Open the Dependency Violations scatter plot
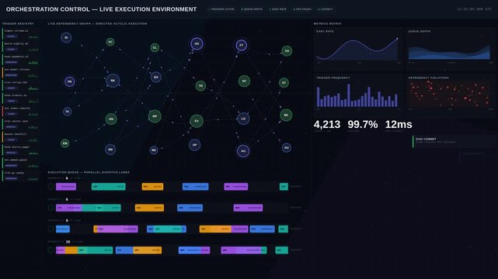Image resolution: width=498 pixels, height=279 pixels. (450, 95)
